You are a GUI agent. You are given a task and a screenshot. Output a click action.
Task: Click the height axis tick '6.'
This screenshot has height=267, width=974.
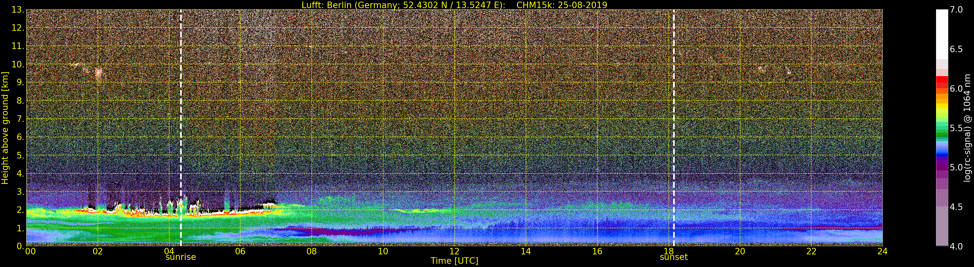click(x=20, y=137)
